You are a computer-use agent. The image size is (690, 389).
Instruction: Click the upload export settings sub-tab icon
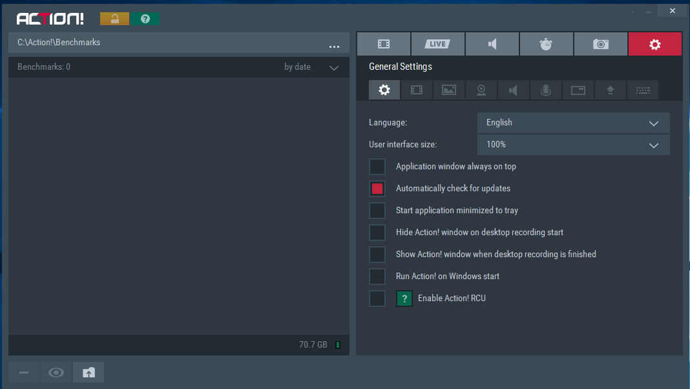pyautogui.click(x=611, y=90)
